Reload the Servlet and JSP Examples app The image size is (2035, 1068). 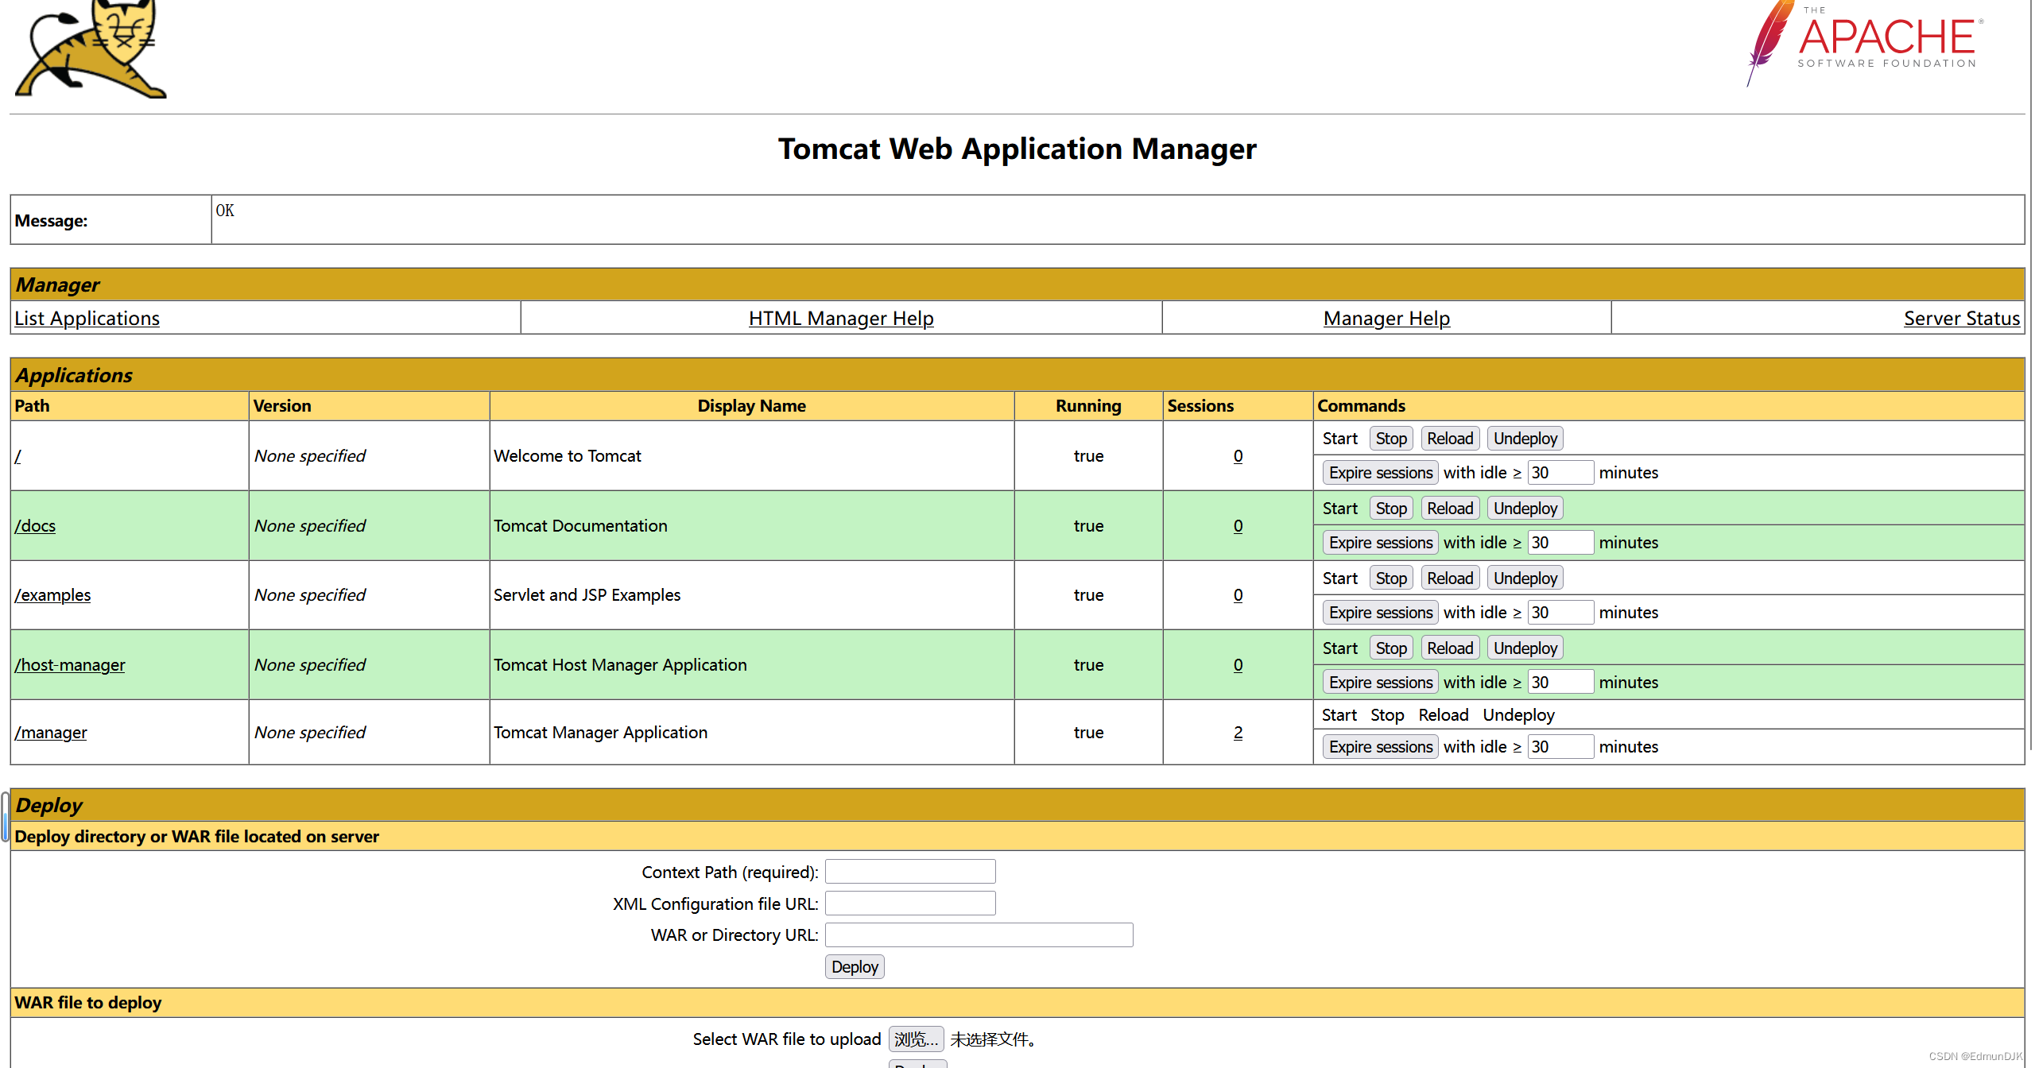[1450, 578]
